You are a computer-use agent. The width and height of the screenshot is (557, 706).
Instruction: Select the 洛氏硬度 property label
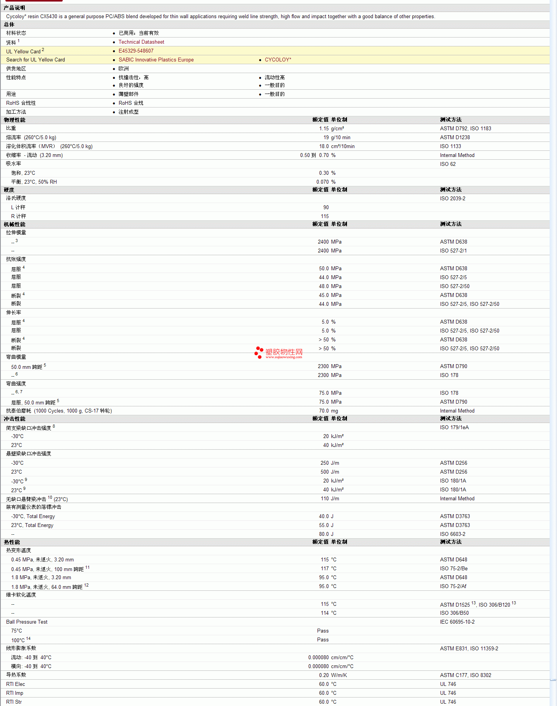point(16,198)
